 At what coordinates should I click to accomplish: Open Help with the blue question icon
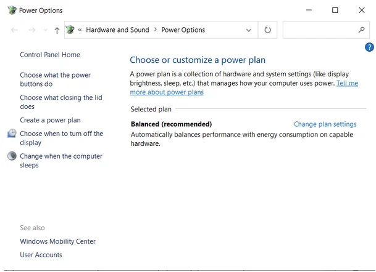(x=369, y=47)
